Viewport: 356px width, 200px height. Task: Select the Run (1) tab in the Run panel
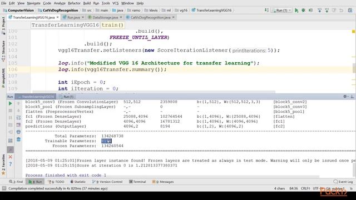pos(67,97)
